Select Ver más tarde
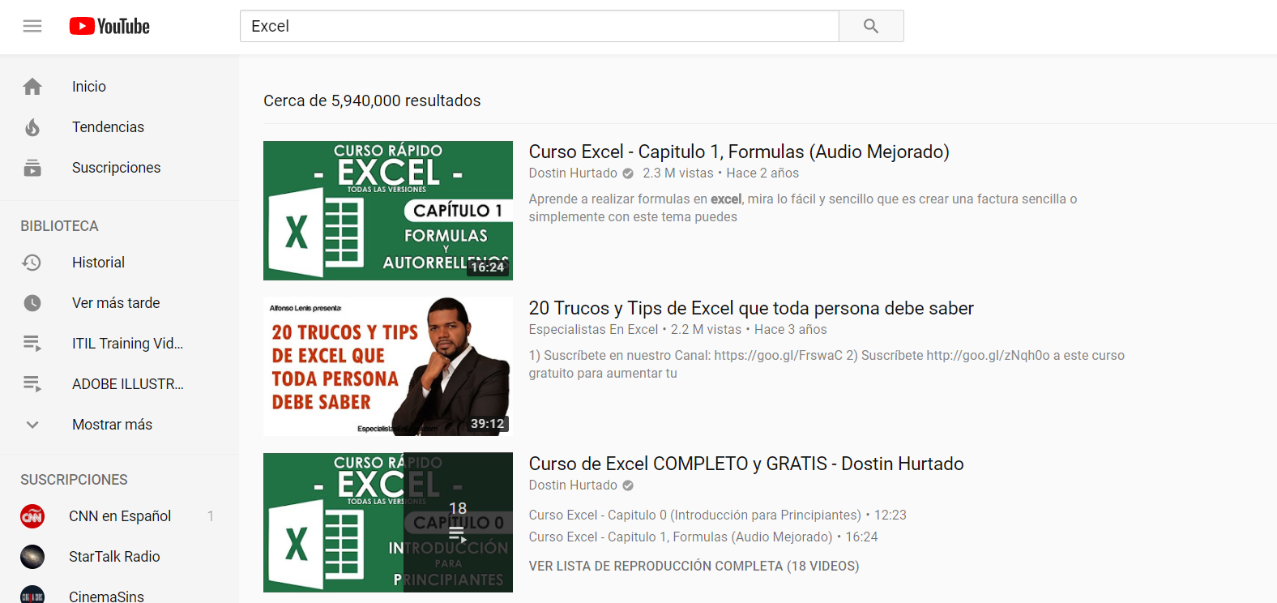Viewport: 1277px width, 603px height. (x=116, y=303)
